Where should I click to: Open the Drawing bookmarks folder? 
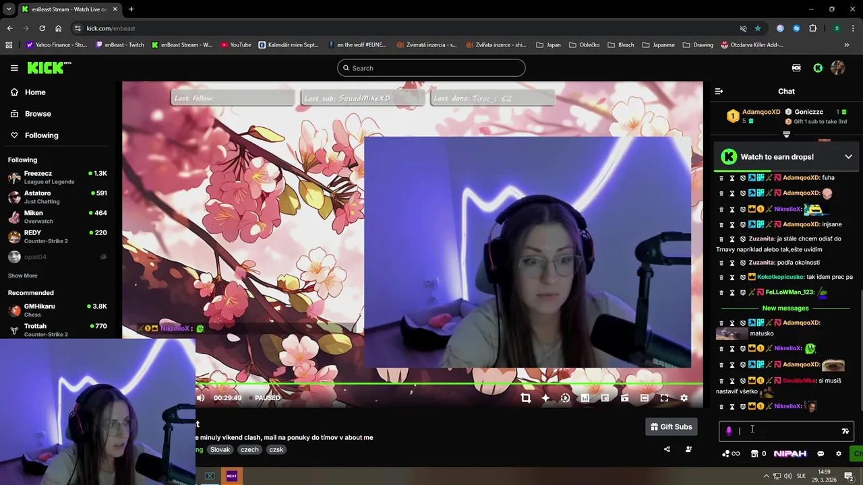[698, 45]
